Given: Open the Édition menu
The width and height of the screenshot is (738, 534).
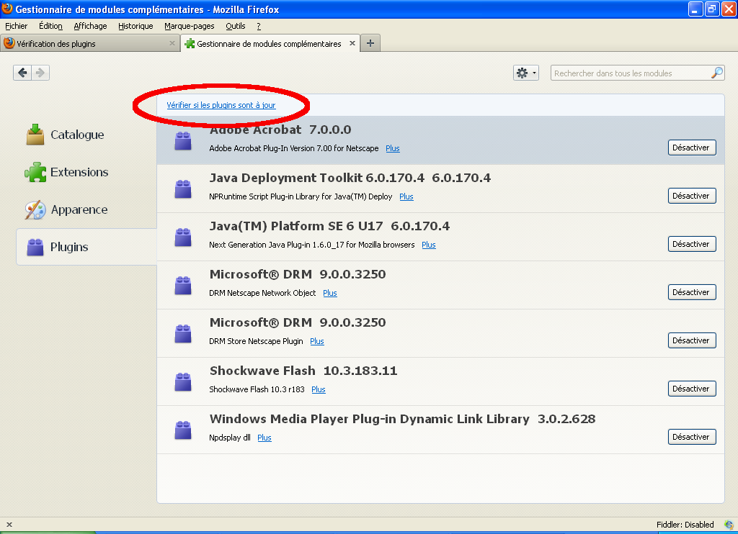Looking at the screenshot, I should pos(50,26).
